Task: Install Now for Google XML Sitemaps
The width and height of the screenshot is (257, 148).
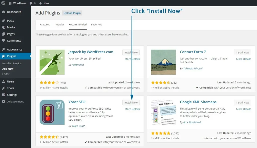Action: 242,103
